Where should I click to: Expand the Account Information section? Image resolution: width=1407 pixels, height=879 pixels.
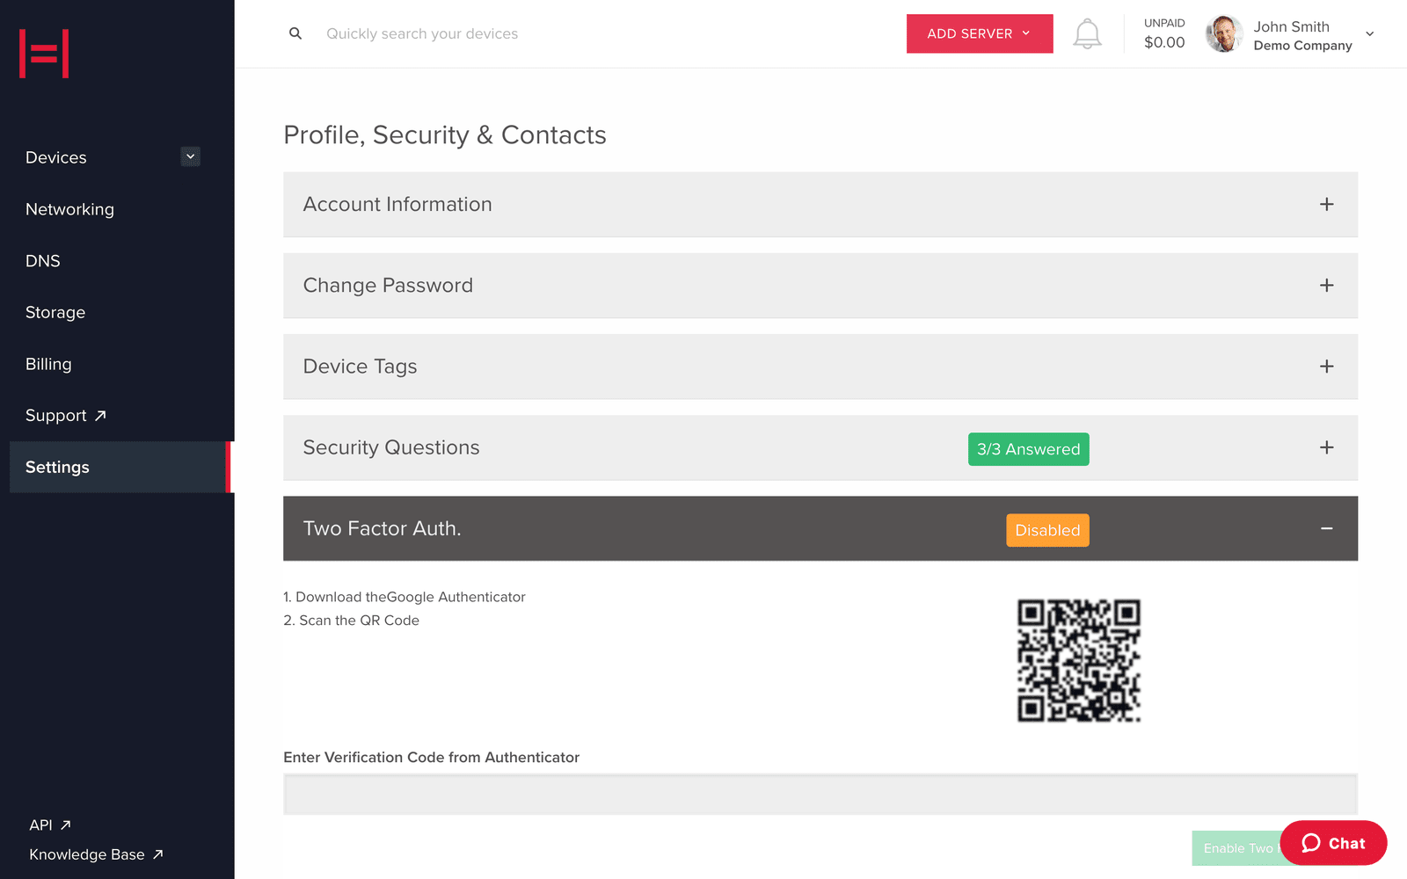(1326, 204)
